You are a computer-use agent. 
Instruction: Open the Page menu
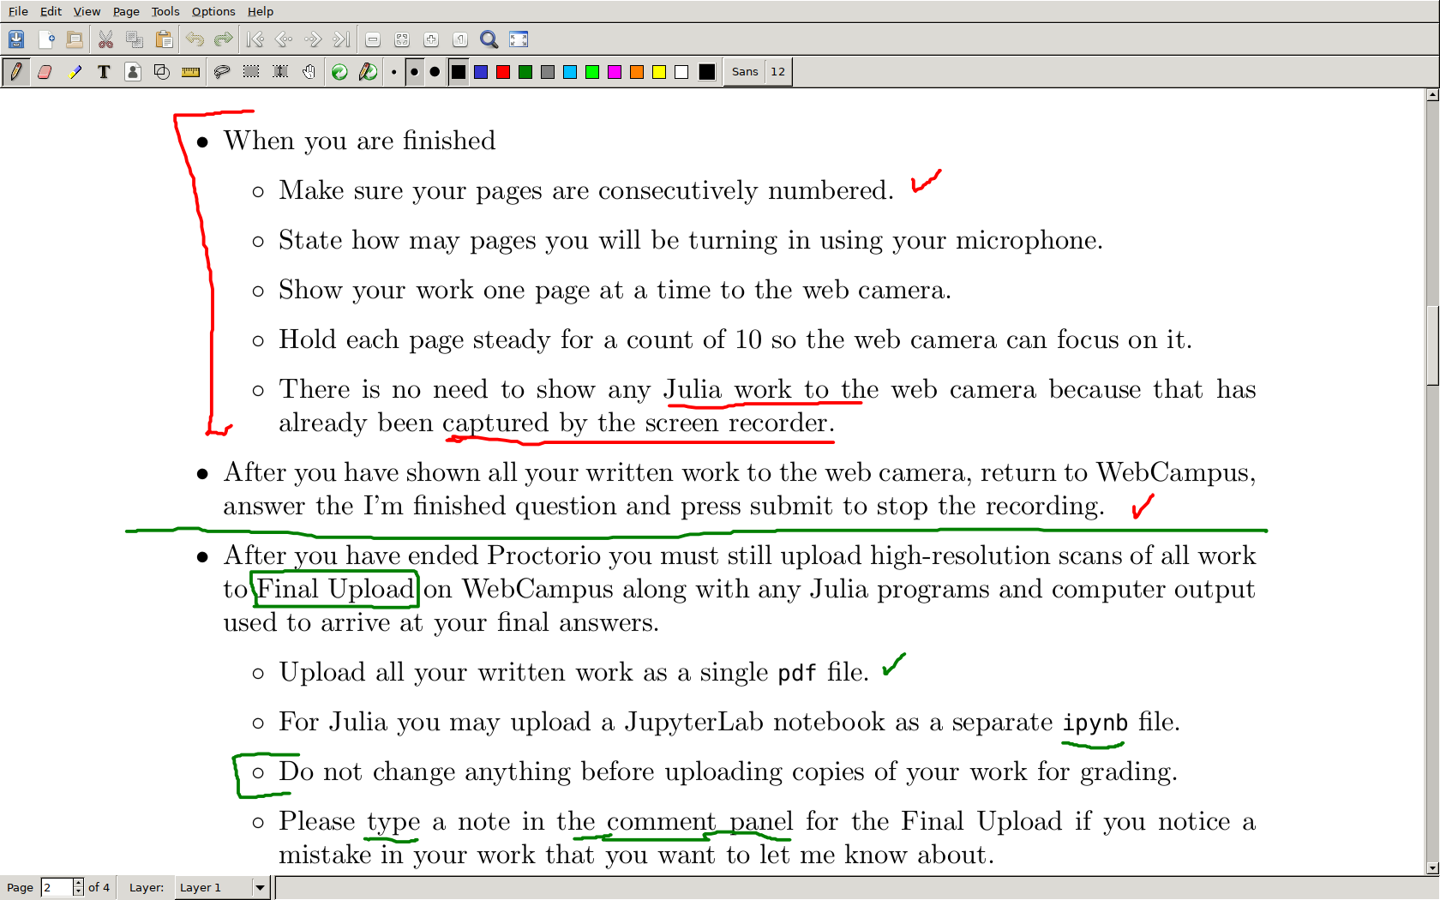click(126, 11)
